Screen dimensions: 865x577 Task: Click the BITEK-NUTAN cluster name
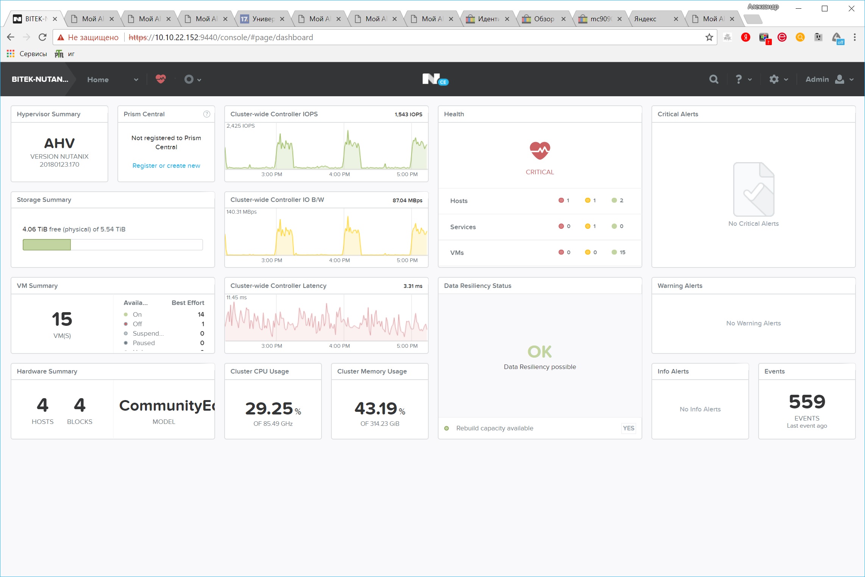[x=40, y=79]
